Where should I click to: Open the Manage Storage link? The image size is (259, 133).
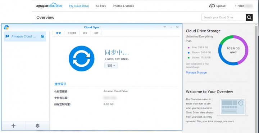[196, 72]
